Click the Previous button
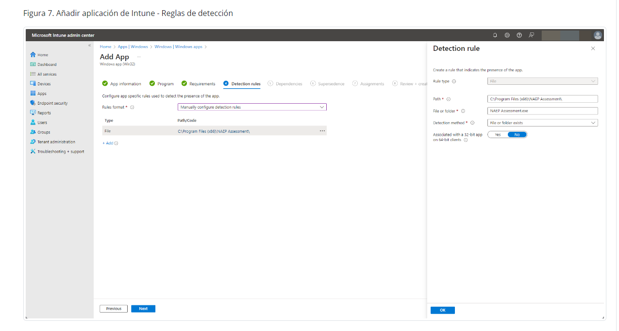 coord(114,309)
